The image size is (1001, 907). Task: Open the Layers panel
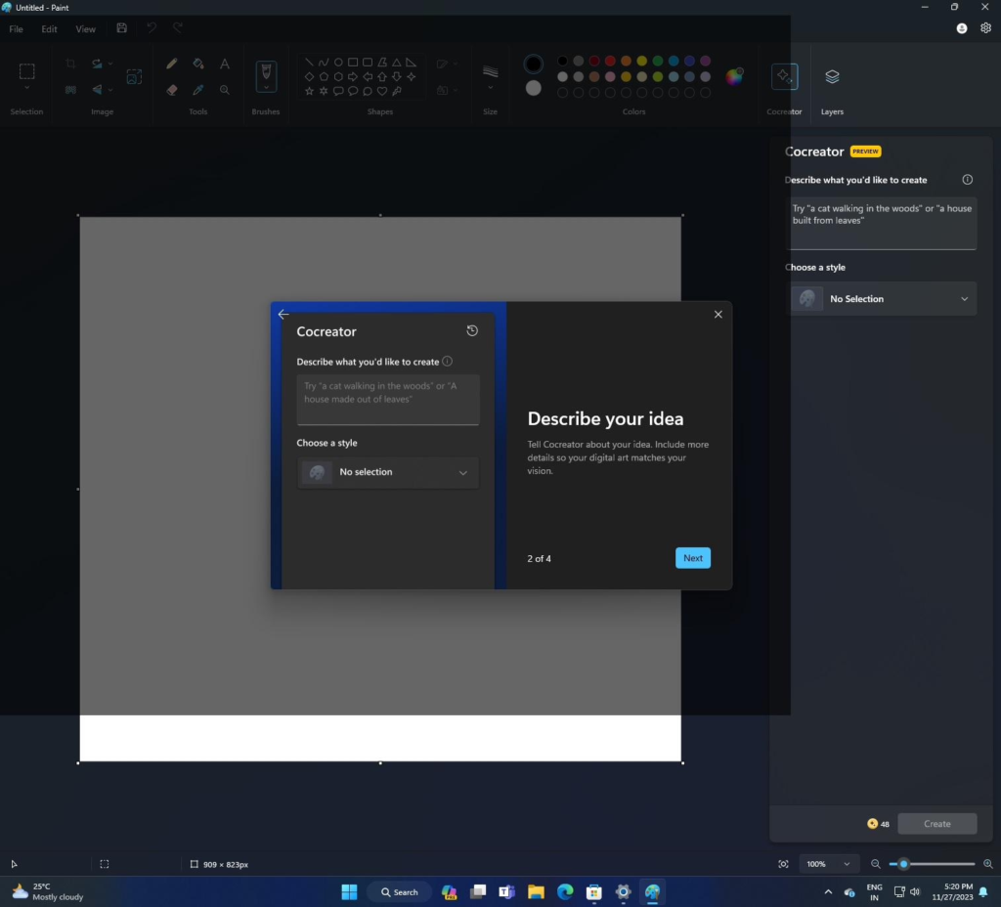(832, 77)
